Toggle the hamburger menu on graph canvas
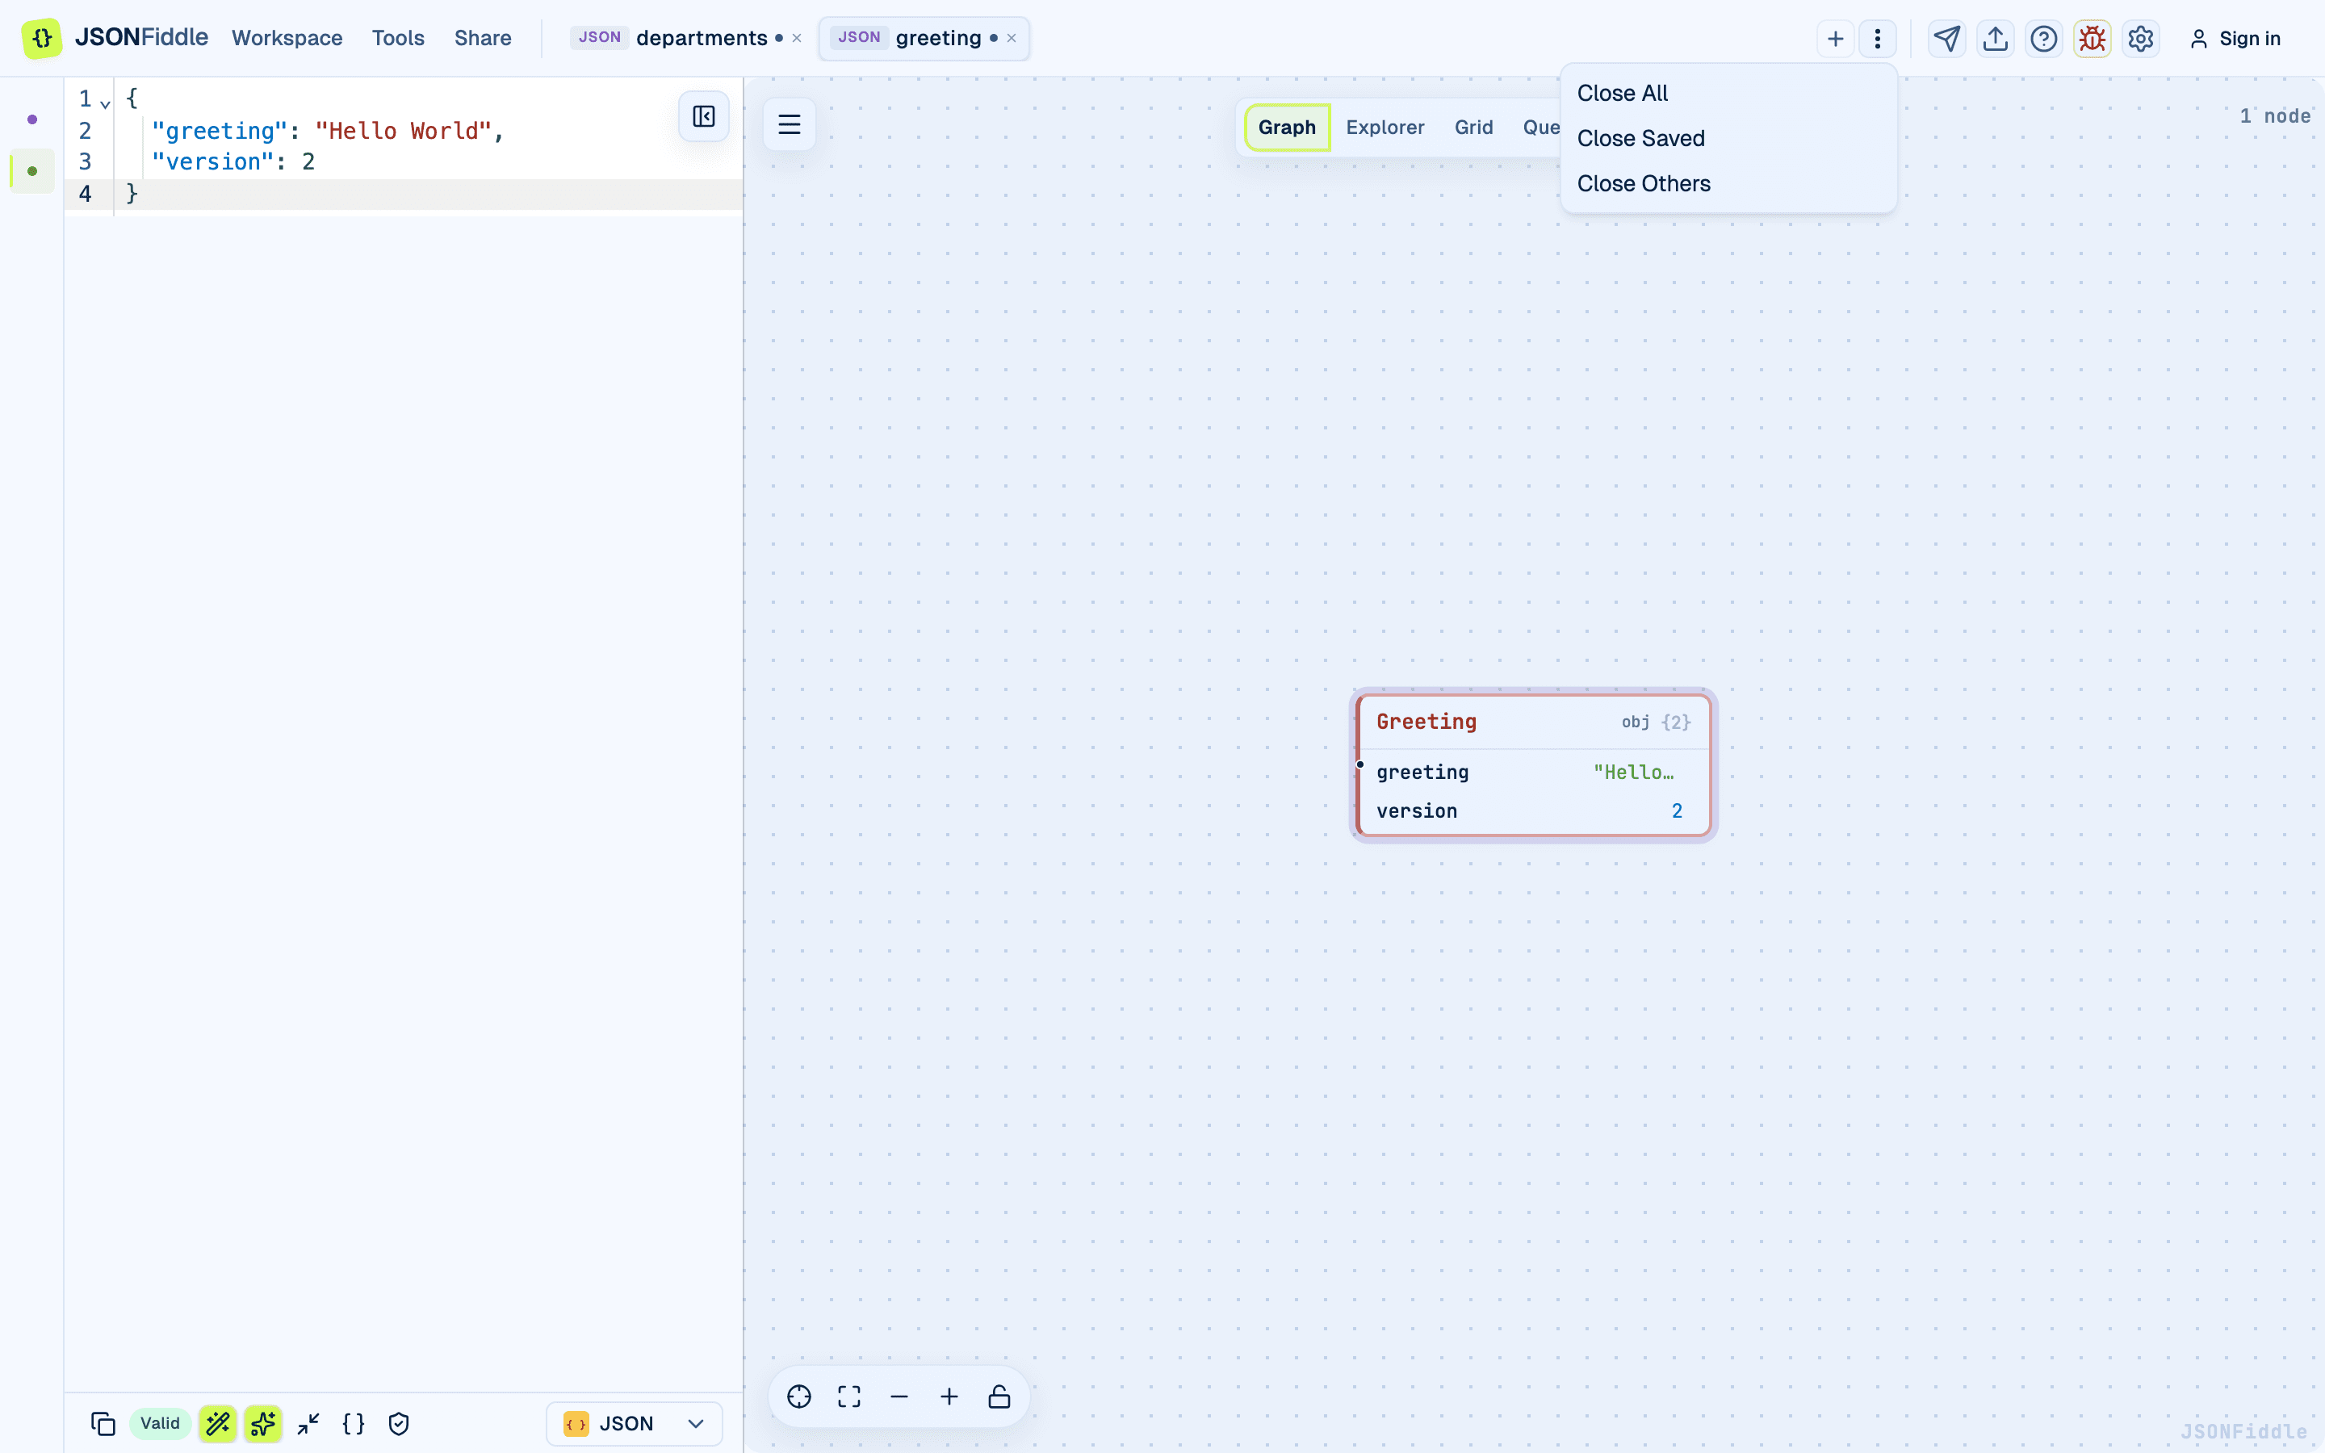 pos(790,124)
